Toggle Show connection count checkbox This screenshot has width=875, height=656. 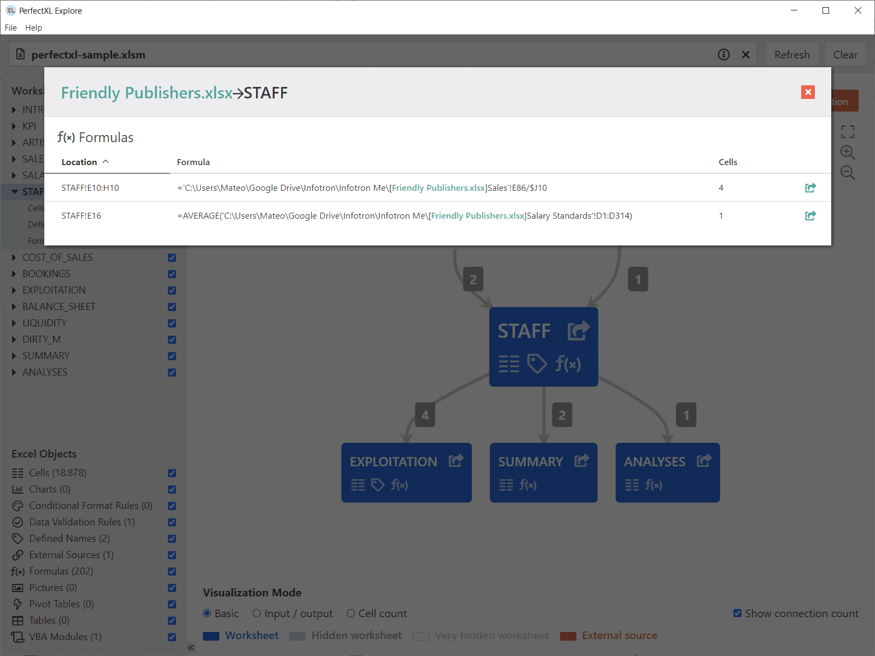(737, 613)
